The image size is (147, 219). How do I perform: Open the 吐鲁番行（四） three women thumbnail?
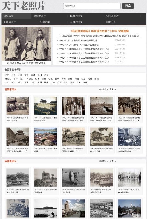(74, 106)
